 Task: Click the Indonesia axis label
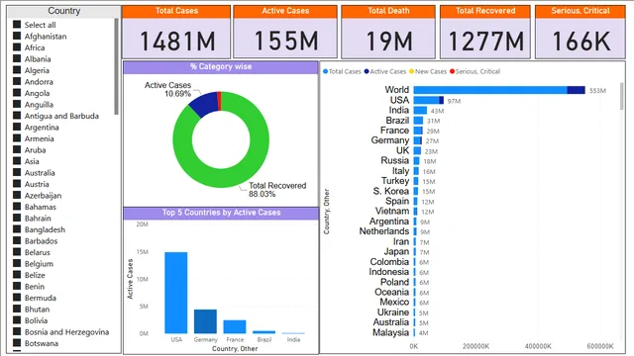click(388, 272)
